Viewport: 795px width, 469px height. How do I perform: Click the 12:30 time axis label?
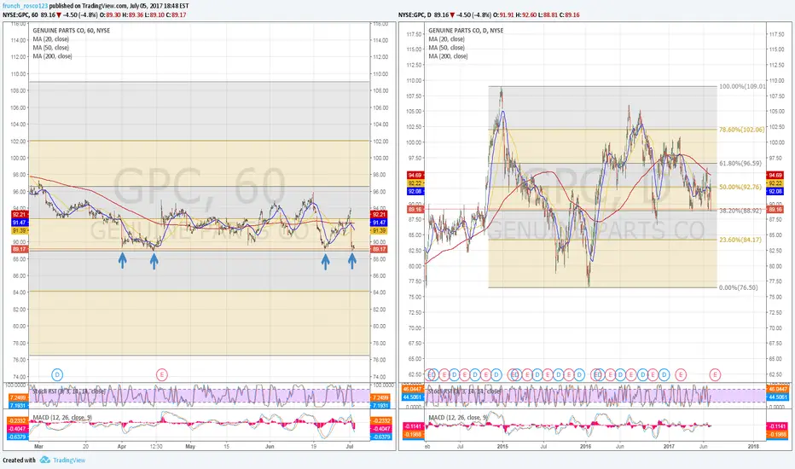(156, 447)
